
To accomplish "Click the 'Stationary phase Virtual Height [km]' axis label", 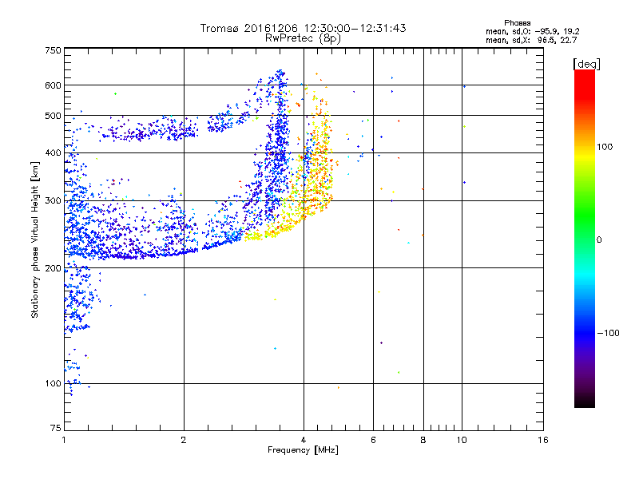I will point(35,240).
